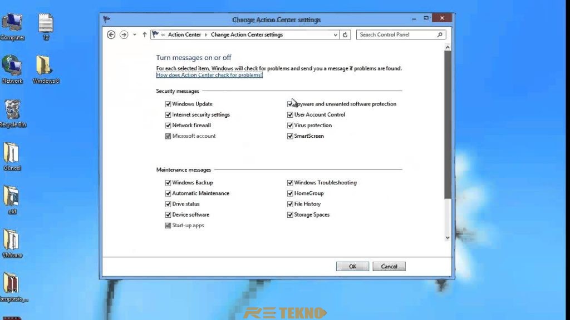Click the window title bar flag icon

[106, 19]
